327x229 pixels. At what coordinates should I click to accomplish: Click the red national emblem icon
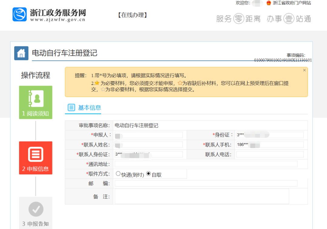269,3
